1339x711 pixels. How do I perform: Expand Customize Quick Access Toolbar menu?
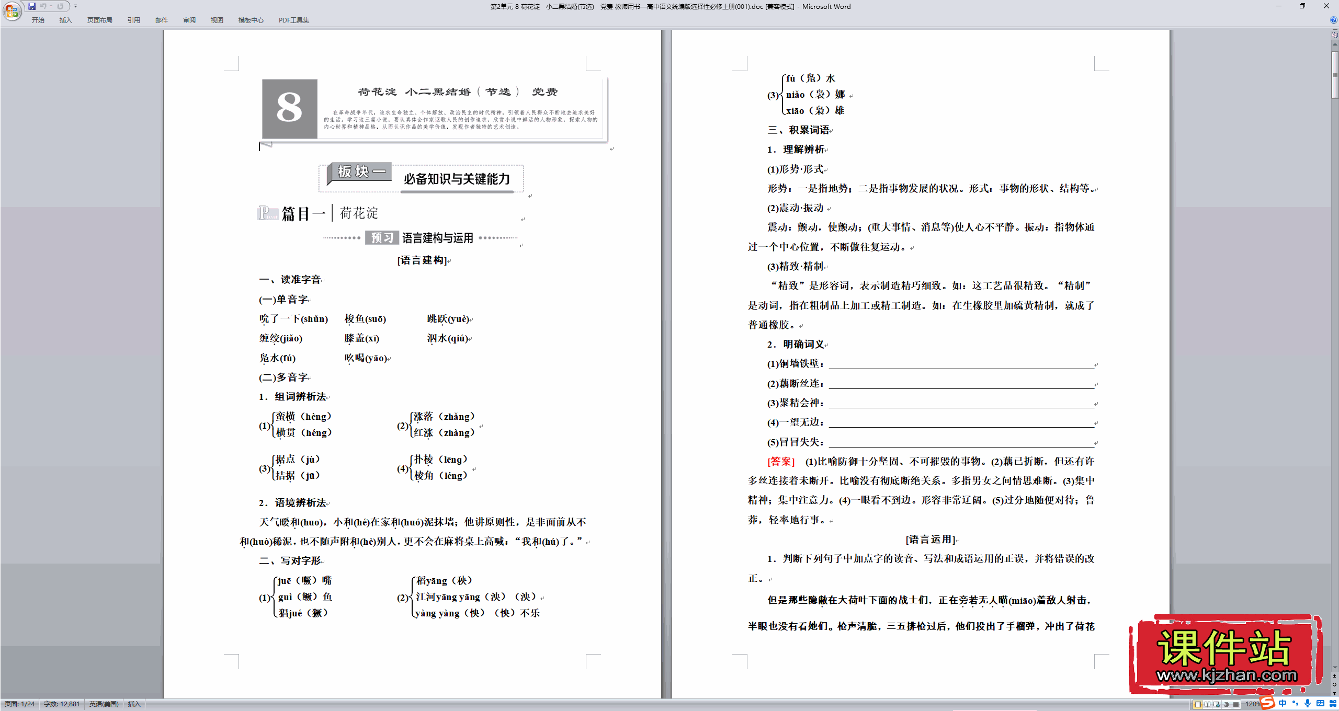76,6
